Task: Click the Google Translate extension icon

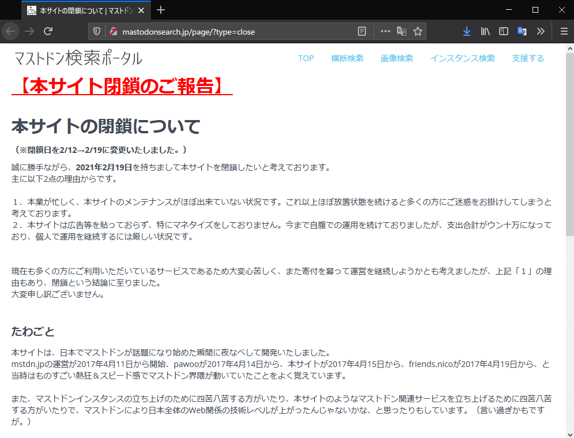Action: pyautogui.click(x=522, y=32)
